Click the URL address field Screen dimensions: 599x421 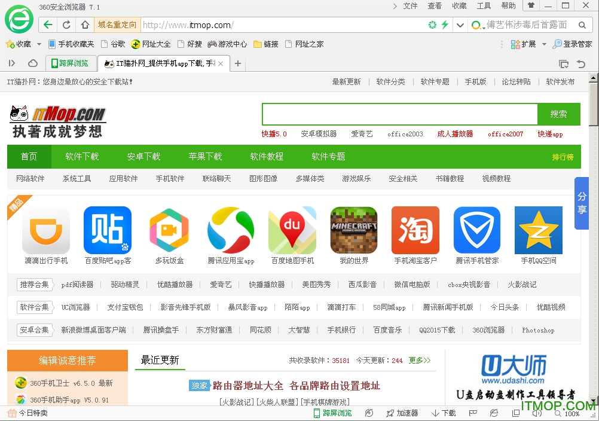click(283, 25)
